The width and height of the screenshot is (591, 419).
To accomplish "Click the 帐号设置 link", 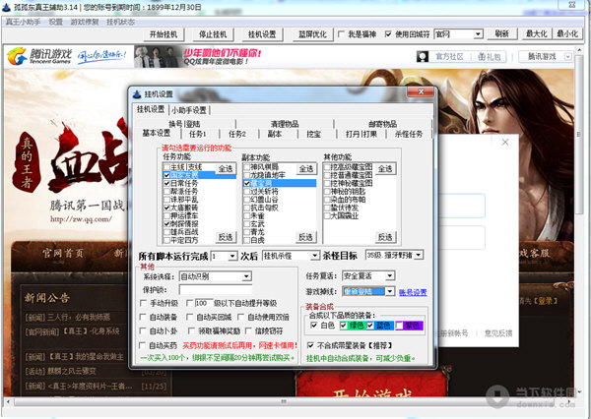I will point(413,293).
